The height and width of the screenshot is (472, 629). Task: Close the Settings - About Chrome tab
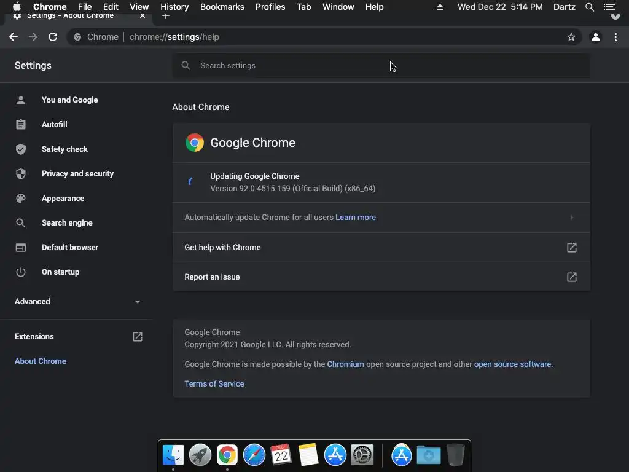point(143,16)
